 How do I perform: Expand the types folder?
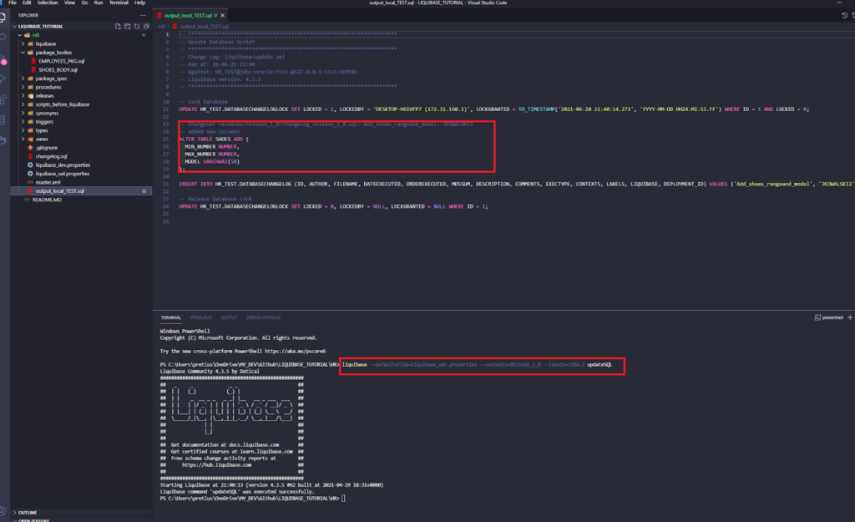[x=81, y=130]
